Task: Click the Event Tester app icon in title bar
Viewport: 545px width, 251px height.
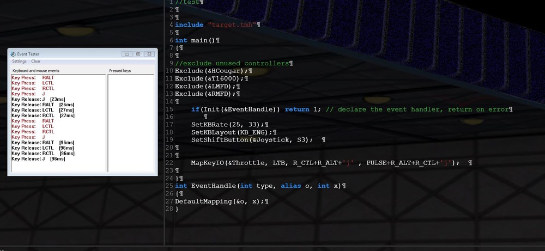Action: [13, 54]
